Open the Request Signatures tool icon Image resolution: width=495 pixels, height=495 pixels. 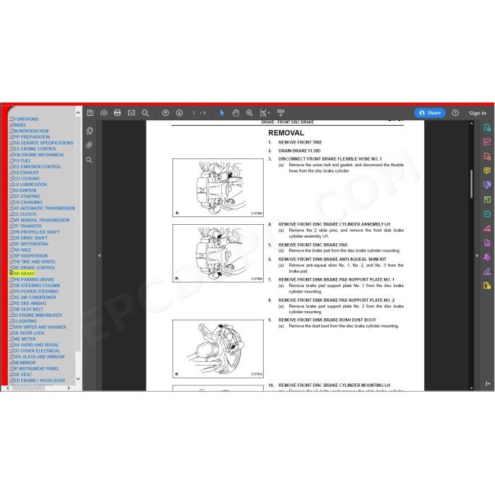[x=487, y=257]
